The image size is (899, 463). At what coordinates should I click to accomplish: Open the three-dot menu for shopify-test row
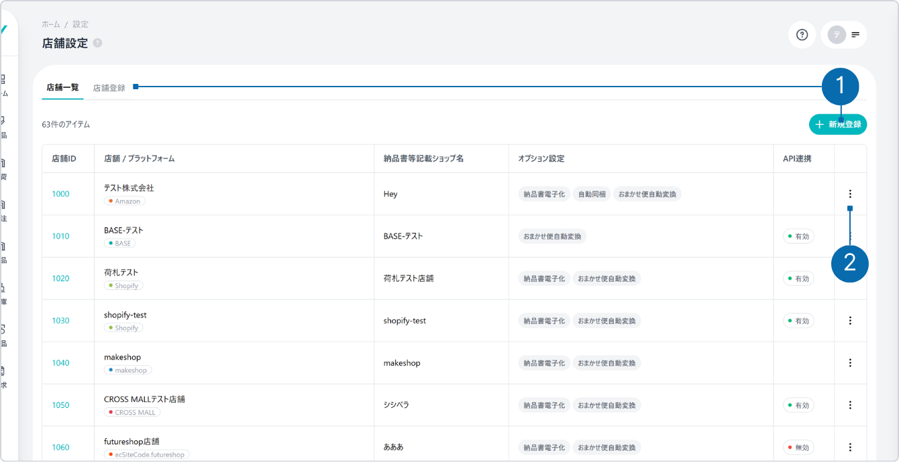850,321
